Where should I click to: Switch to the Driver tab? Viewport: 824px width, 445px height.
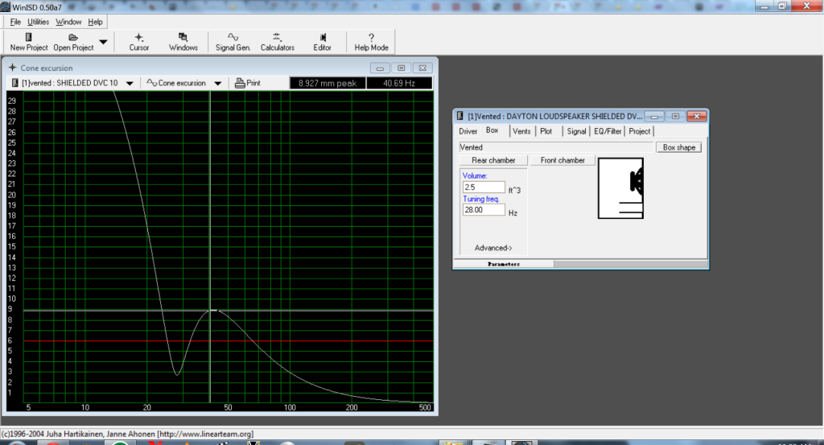tap(468, 131)
